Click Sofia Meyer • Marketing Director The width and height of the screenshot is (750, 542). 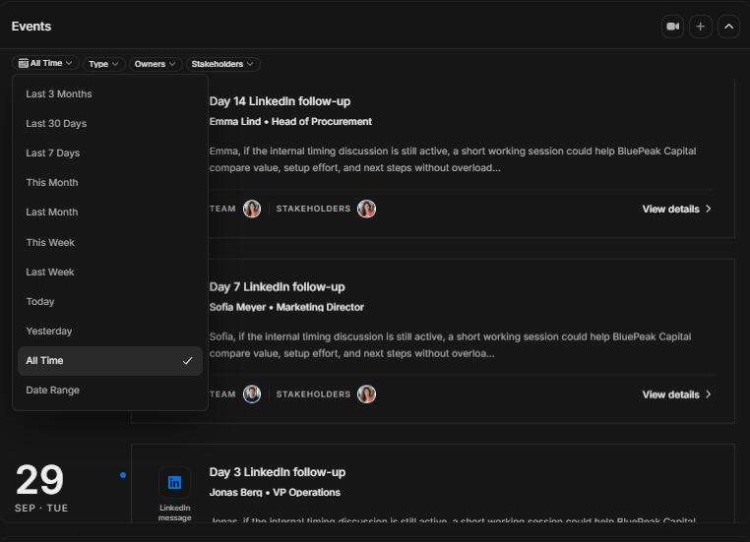286,307
